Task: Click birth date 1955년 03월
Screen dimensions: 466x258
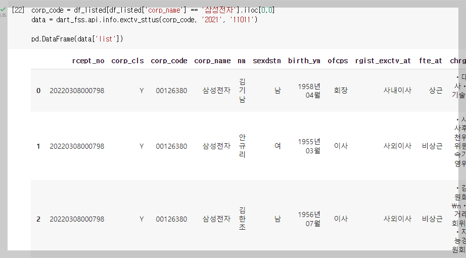Action: click(x=309, y=146)
